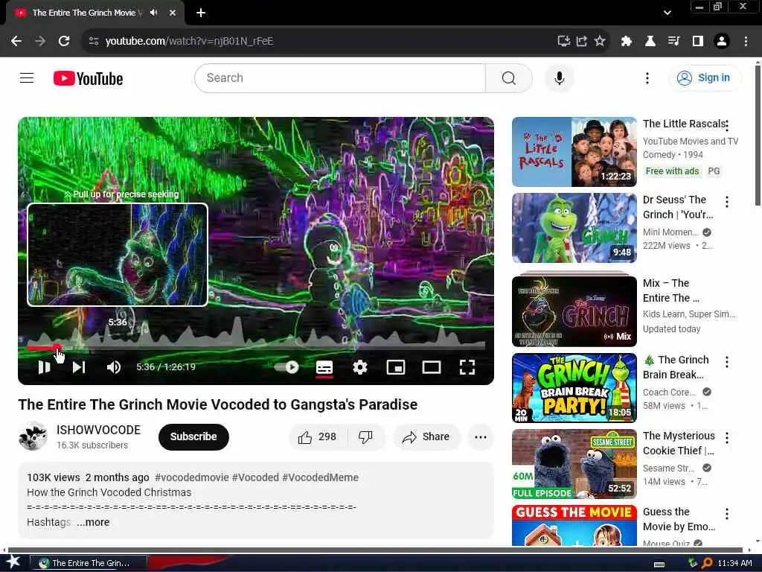Focus the YouTube Search field
This screenshot has width=762, height=572.
(340, 77)
